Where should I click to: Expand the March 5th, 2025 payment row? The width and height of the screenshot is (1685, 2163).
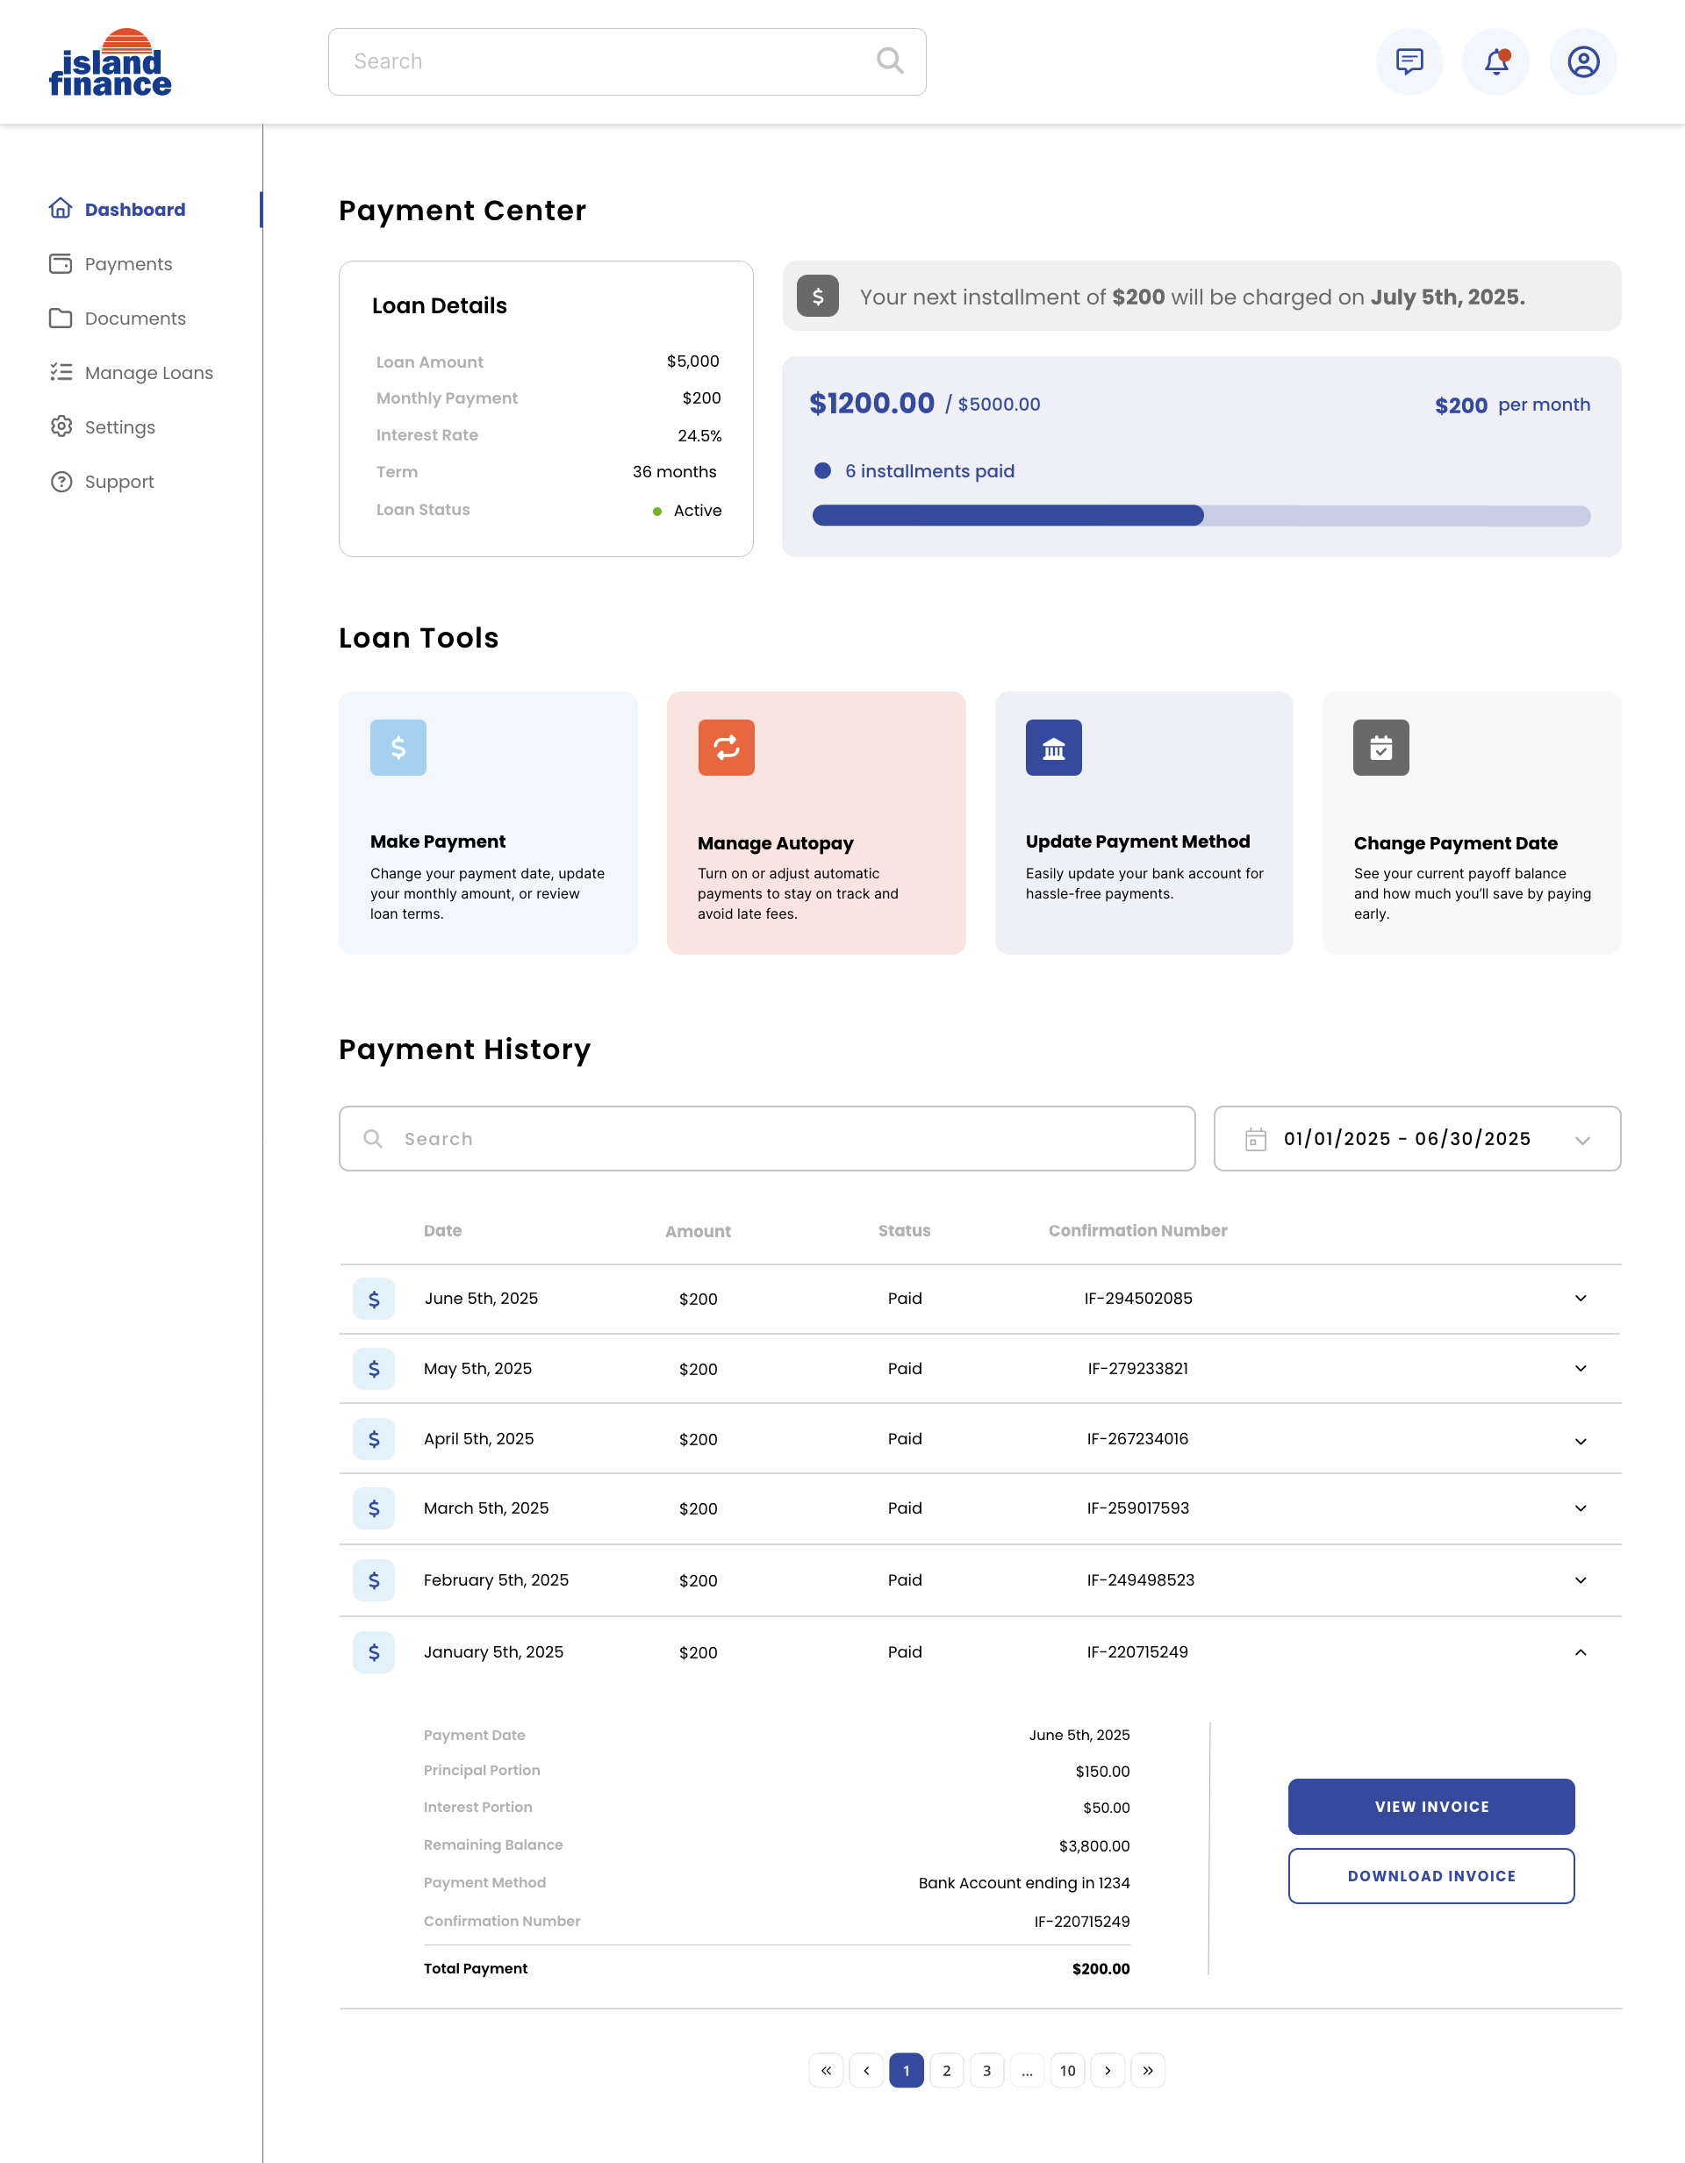click(1579, 1508)
